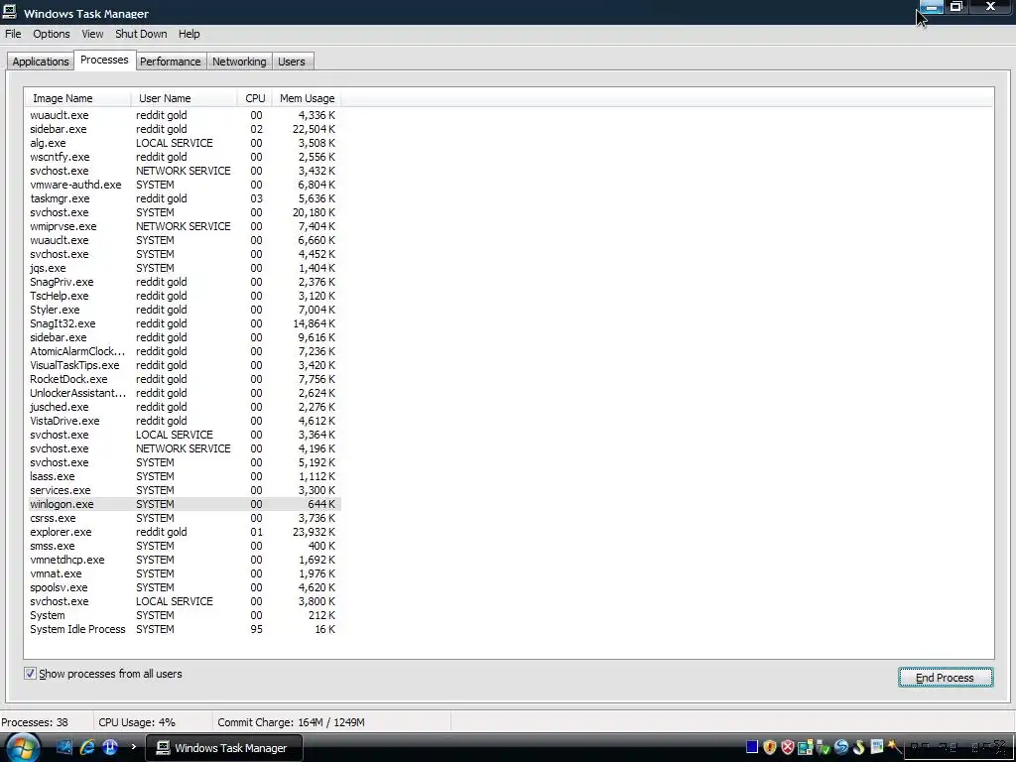Click the sidebar tray icon
This screenshot has height=762, width=1016.
tap(877, 746)
